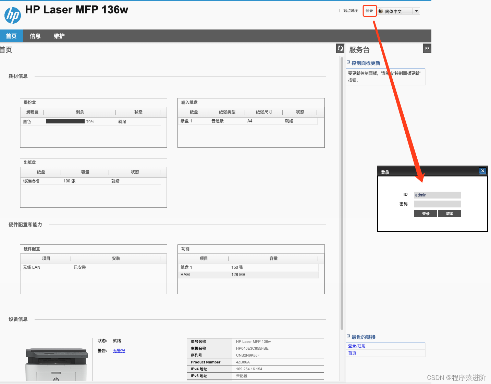Click the 无线 LAN hardware row
Viewport: 491px width, 384px height.
click(91, 267)
